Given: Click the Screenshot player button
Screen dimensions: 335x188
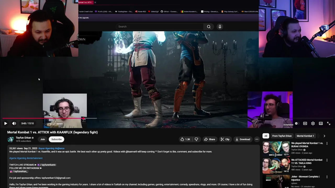Looking at the screenshot, I should [288, 125].
